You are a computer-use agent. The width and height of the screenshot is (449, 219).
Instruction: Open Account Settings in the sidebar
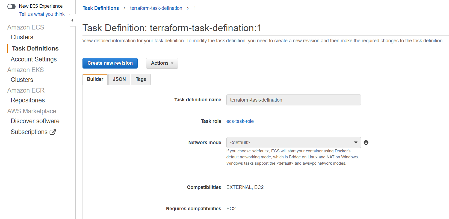click(x=34, y=59)
